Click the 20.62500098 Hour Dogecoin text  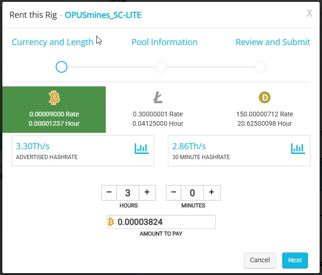tap(264, 123)
